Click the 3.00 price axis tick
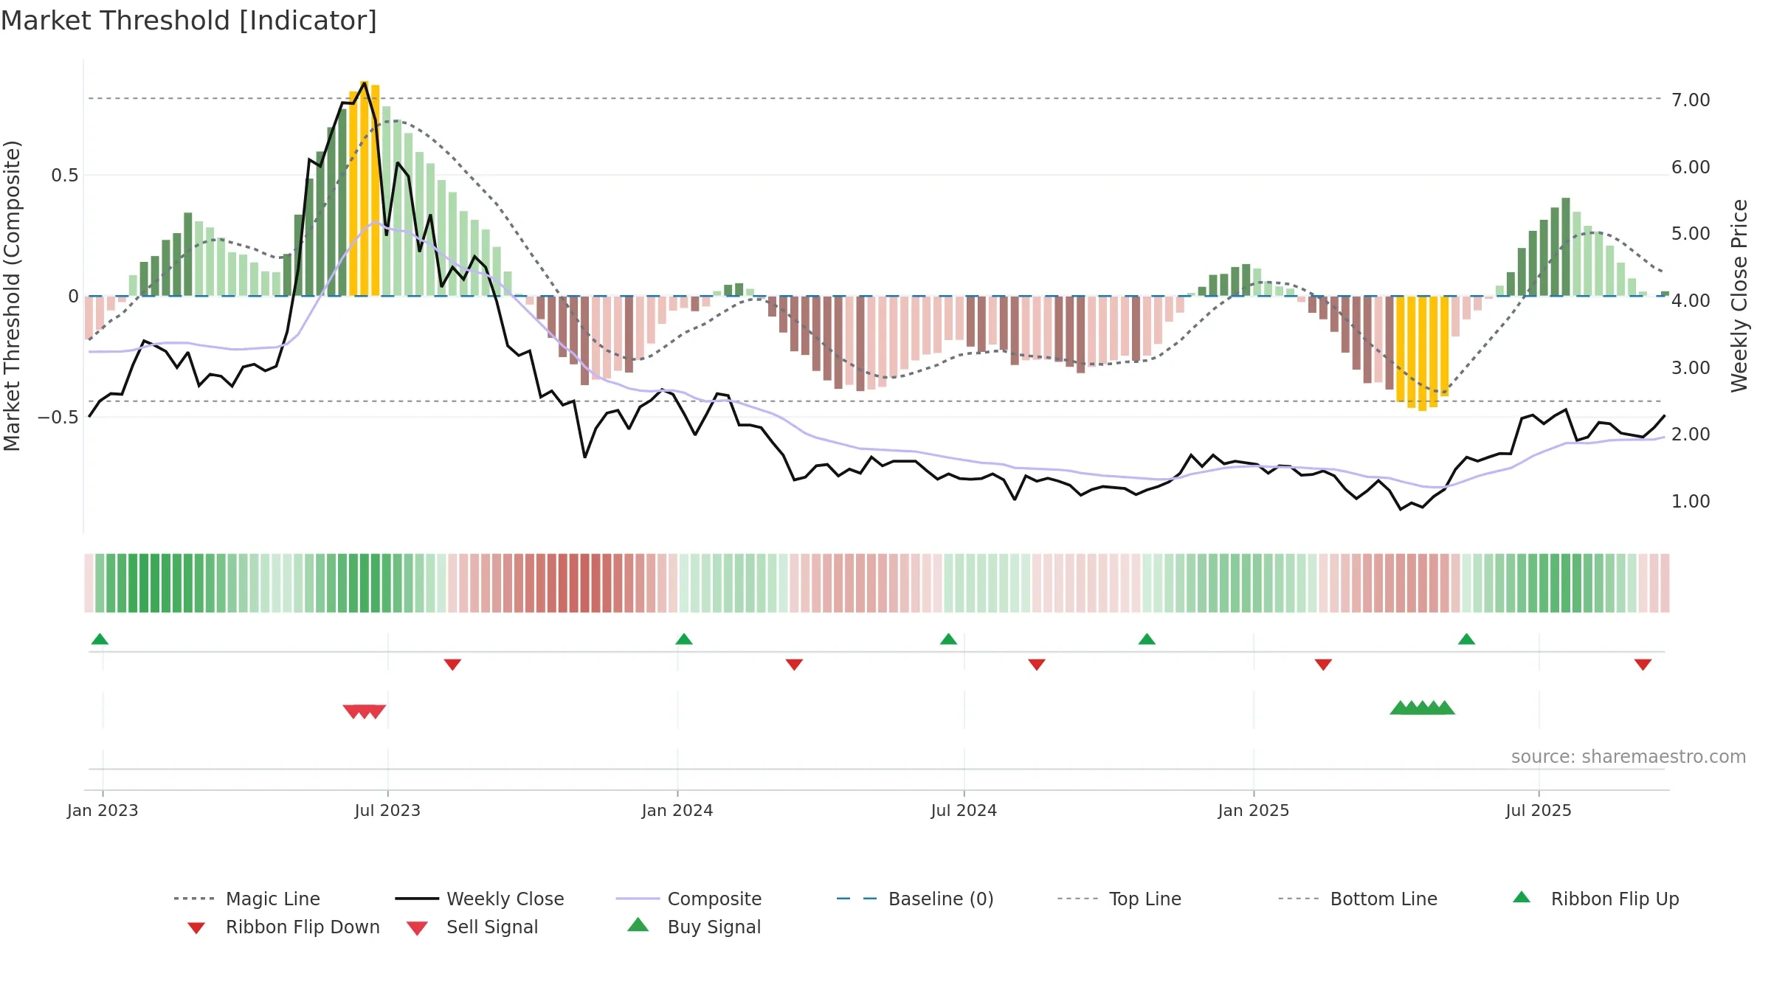The image size is (1771, 996). point(1691,367)
